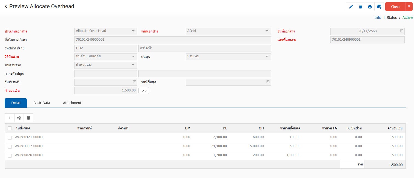This screenshot has height=178, width=414.
Task: Add a new detail row with plus icon
Action: (10, 118)
